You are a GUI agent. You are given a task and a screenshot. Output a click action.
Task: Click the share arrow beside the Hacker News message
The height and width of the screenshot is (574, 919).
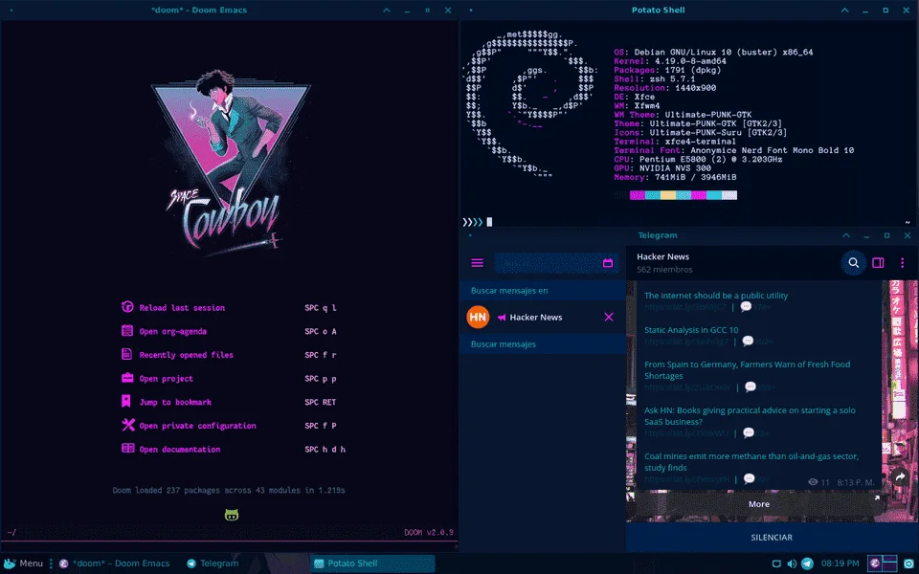point(900,478)
